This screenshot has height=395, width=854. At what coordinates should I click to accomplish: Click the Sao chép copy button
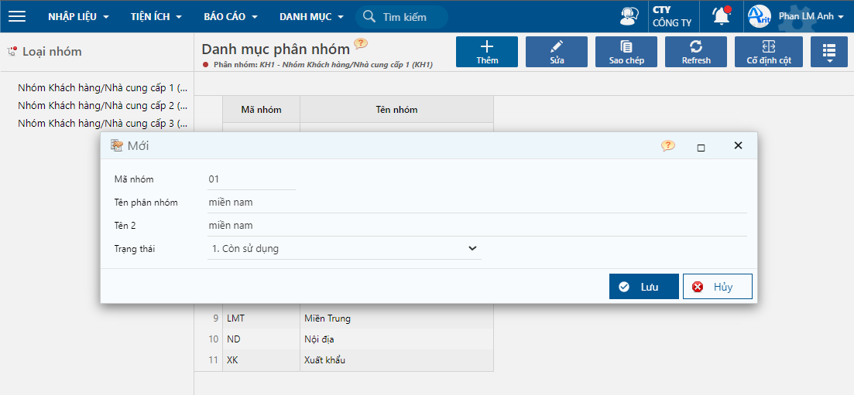626,52
